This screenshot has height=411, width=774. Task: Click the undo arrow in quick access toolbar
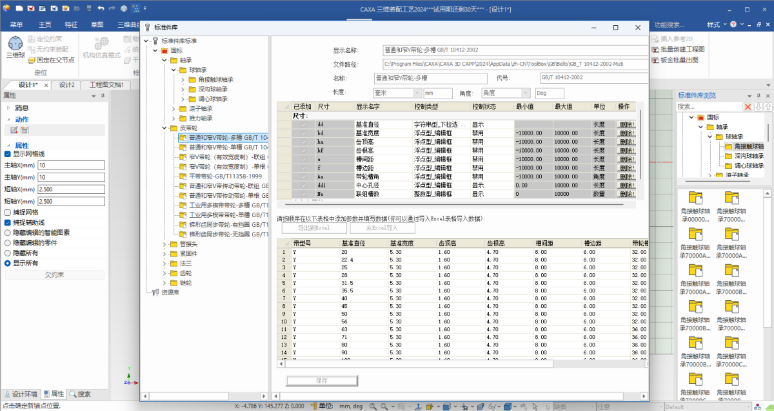pyautogui.click(x=101, y=8)
